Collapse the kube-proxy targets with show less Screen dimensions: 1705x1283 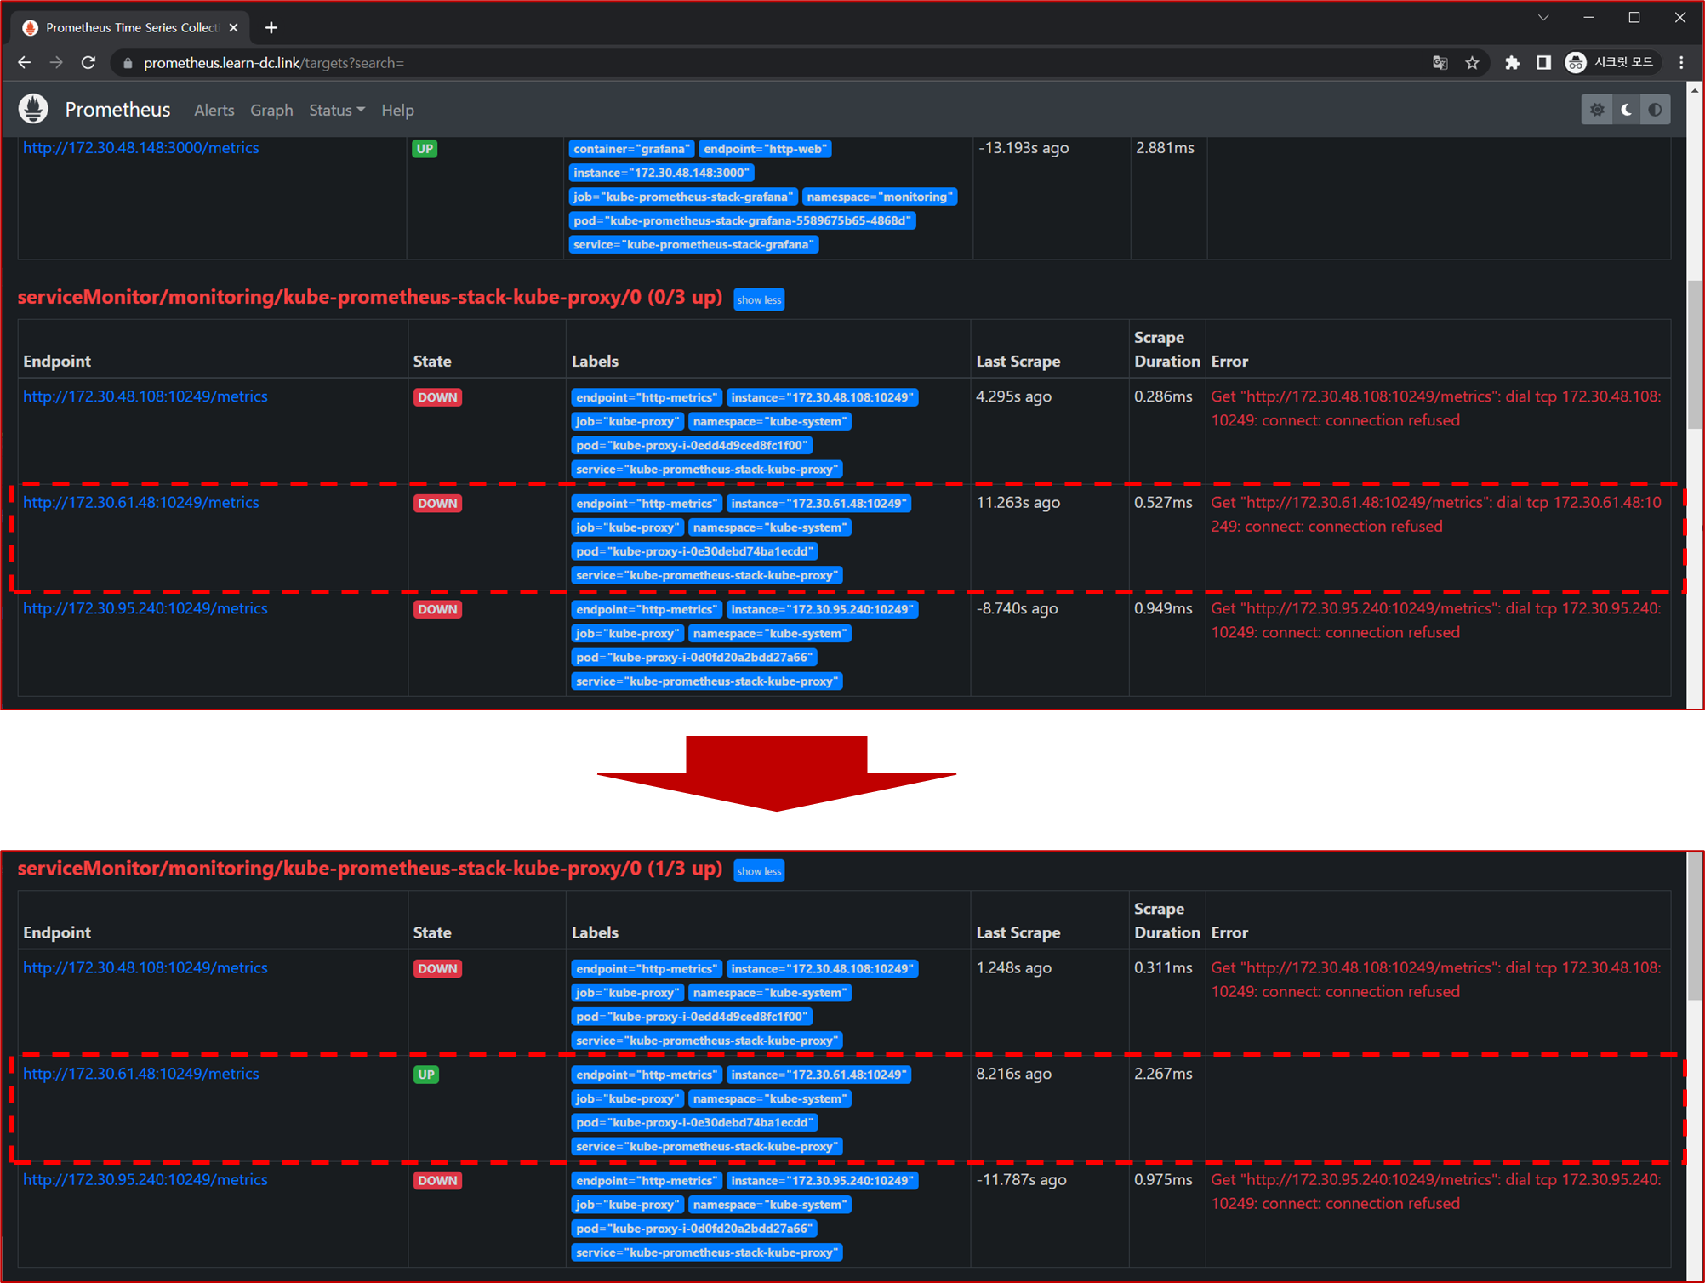758,299
